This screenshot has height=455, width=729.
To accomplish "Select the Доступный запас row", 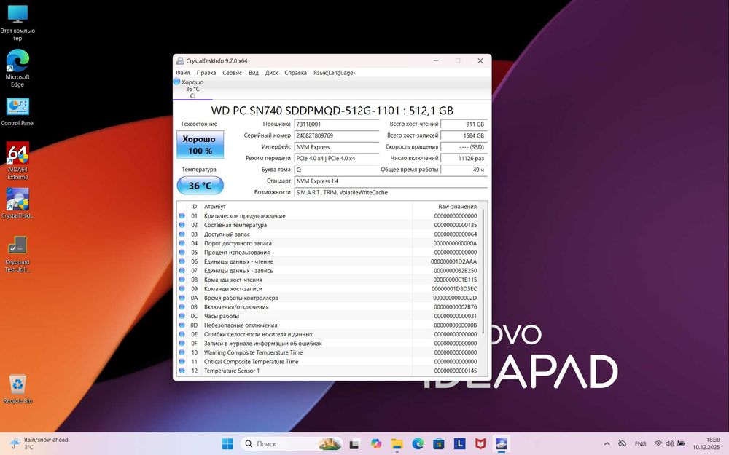I will coord(329,234).
